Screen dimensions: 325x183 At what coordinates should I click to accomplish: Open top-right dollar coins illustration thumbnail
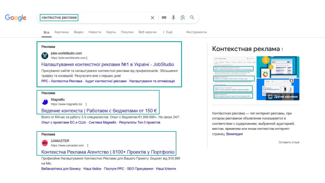tap(278, 67)
